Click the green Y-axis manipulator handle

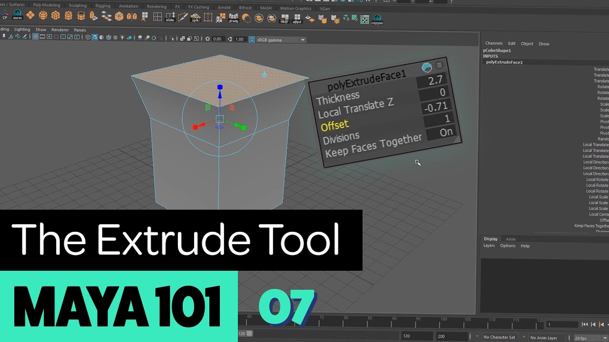[x=244, y=127]
